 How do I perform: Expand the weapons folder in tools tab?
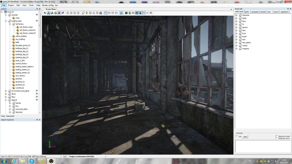tap(237, 49)
